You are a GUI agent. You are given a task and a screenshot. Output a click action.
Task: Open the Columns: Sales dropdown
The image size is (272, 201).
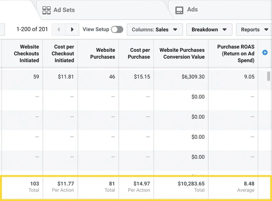(155, 30)
